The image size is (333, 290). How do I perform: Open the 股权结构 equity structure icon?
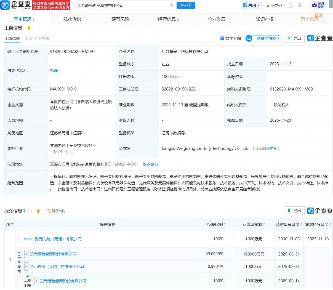click(56, 211)
